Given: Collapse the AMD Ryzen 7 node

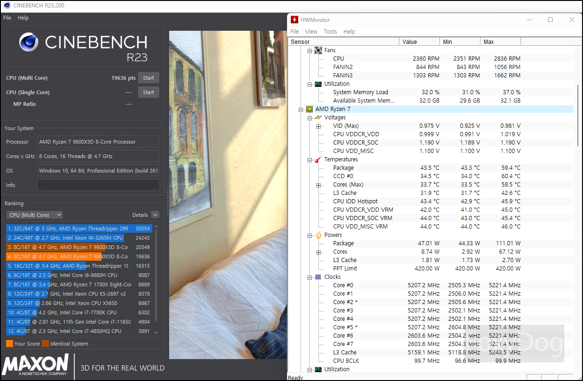Looking at the screenshot, I should coord(301,109).
